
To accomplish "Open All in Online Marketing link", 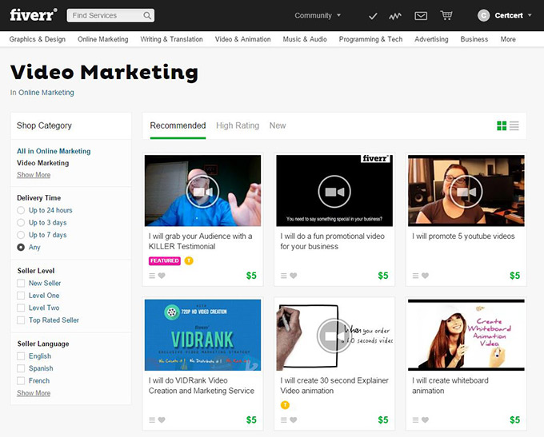I will (54, 151).
